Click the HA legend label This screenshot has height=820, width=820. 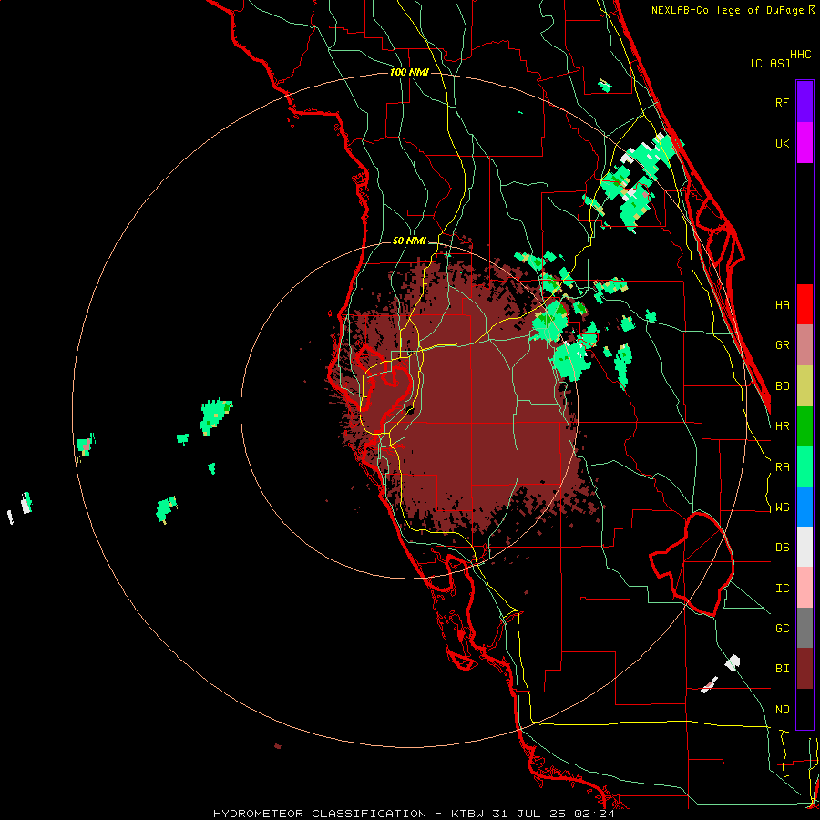pos(782,305)
